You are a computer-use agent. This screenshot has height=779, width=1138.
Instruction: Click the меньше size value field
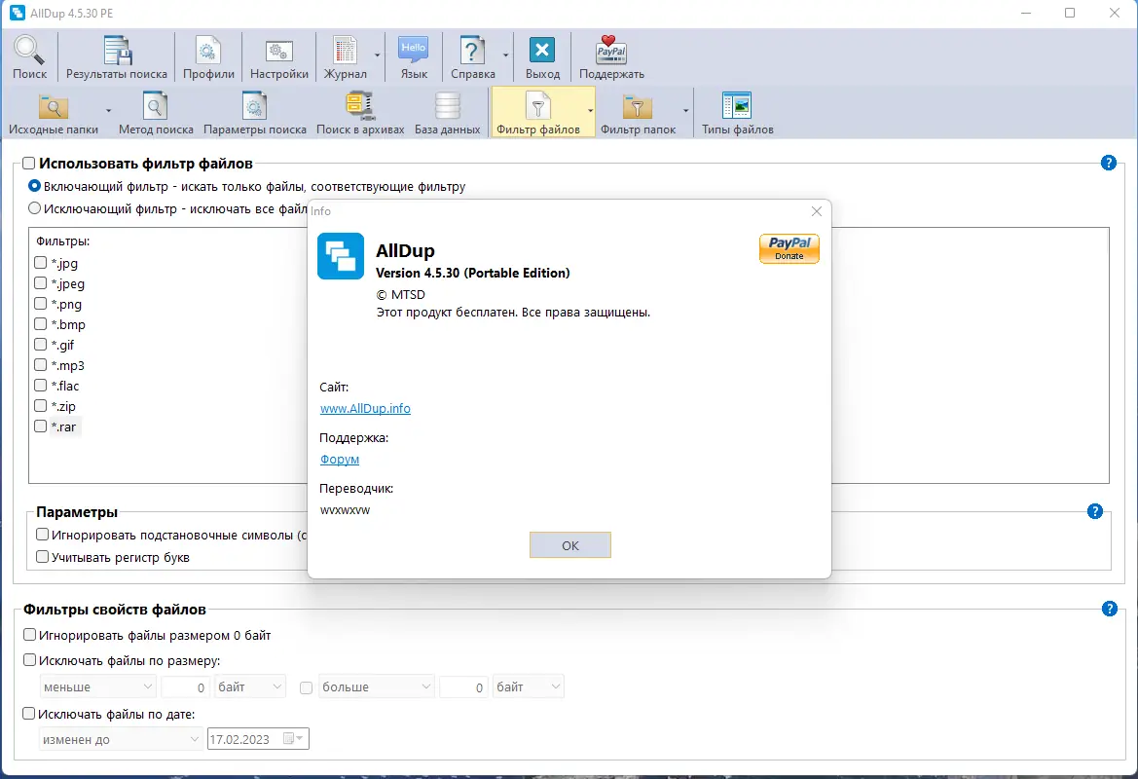tap(185, 686)
